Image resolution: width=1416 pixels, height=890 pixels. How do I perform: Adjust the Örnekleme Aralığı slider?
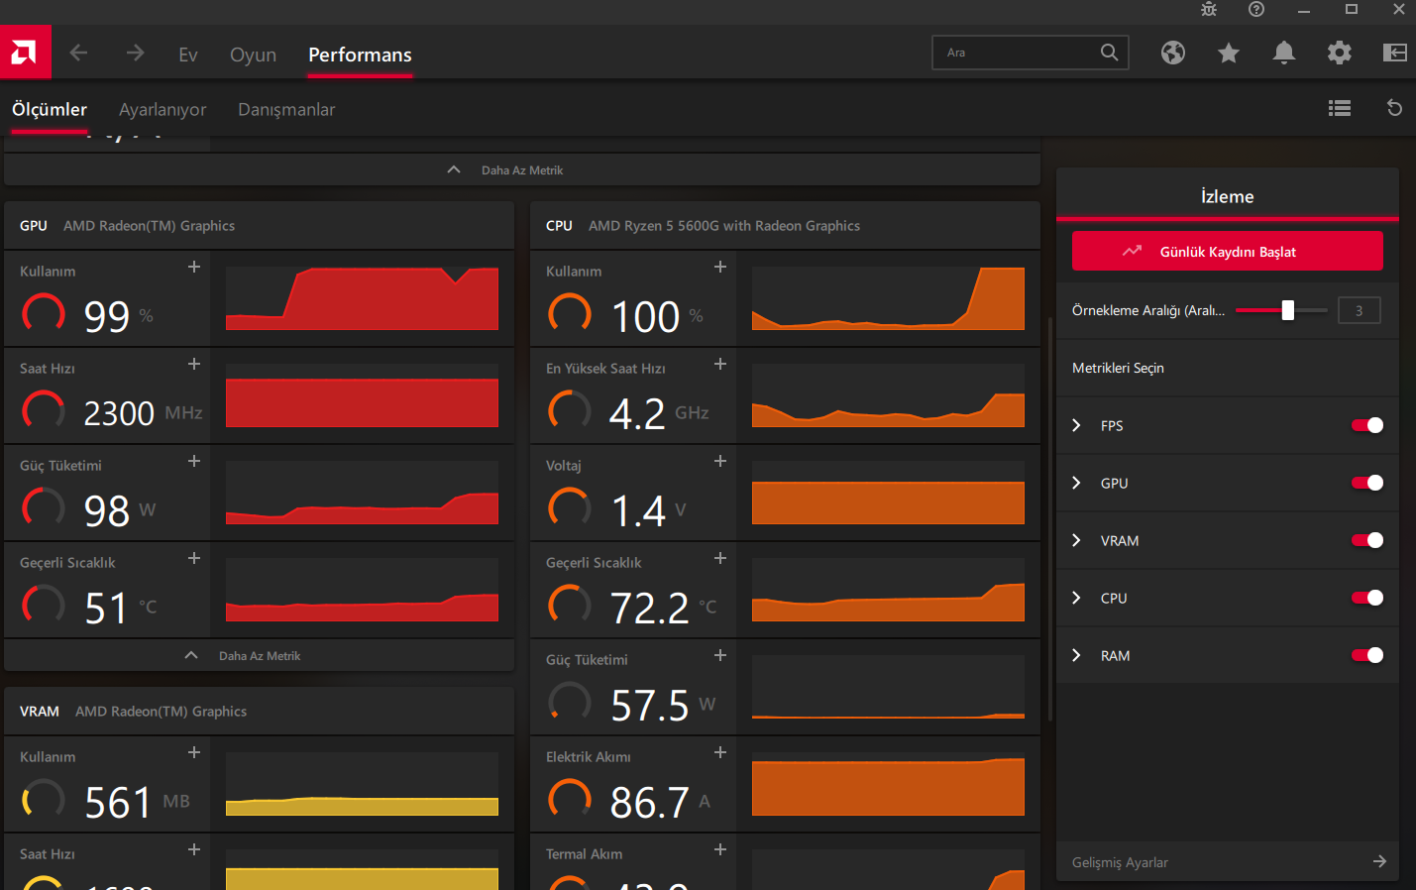(1287, 311)
